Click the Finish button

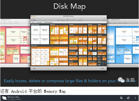pyautogui.click(x=103, y=68)
